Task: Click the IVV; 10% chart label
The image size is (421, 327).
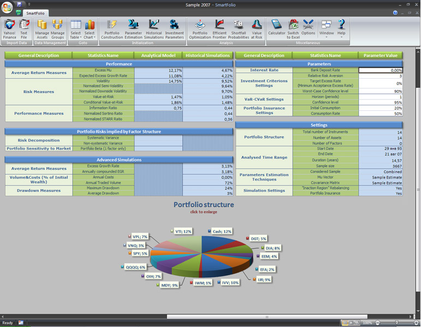Action: click(x=230, y=283)
